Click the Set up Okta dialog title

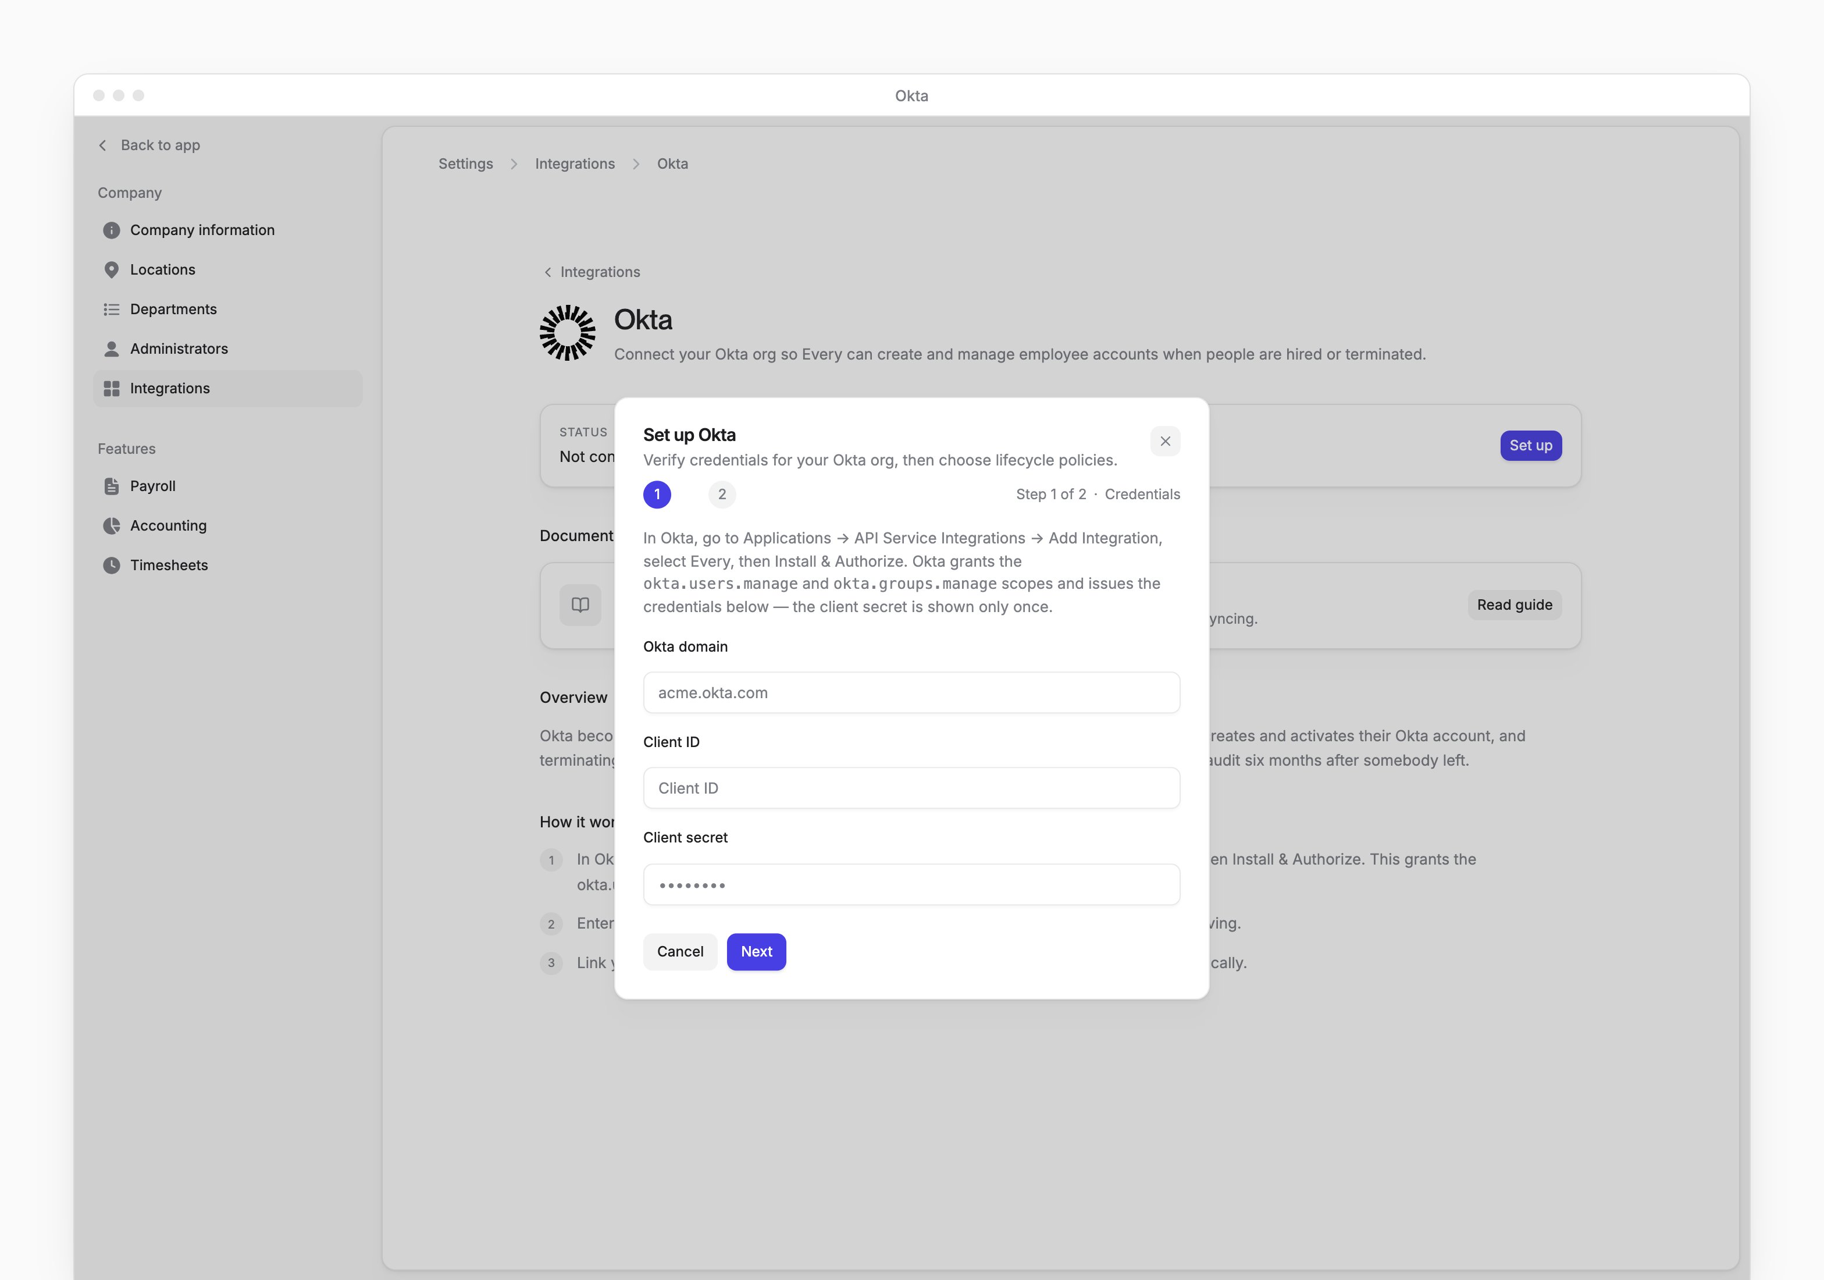(689, 435)
